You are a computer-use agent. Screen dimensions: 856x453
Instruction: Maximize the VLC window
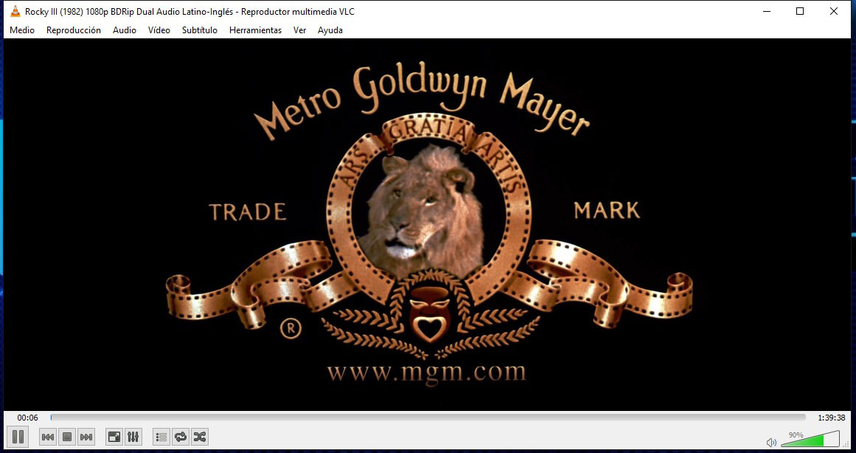800,11
